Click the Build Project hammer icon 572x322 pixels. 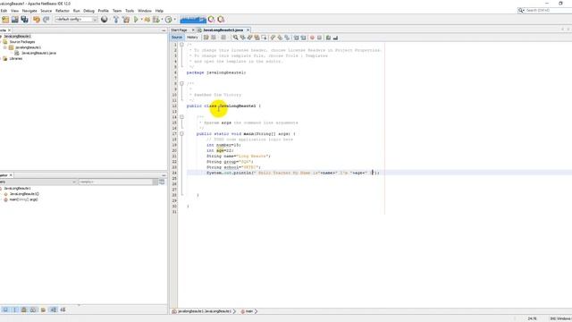pos(116,20)
